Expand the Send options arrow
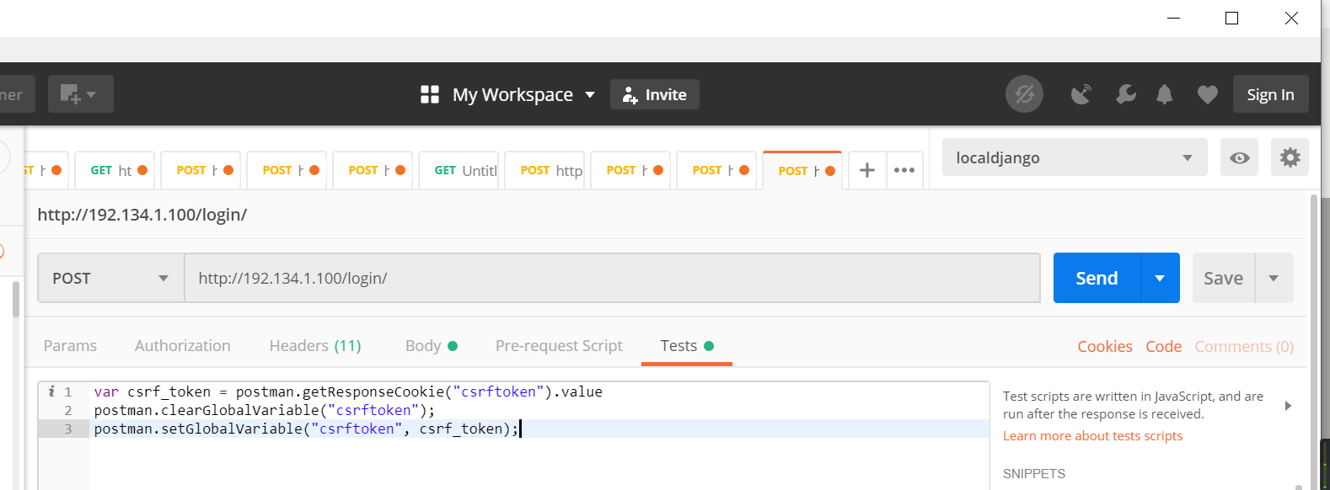 (x=1160, y=278)
